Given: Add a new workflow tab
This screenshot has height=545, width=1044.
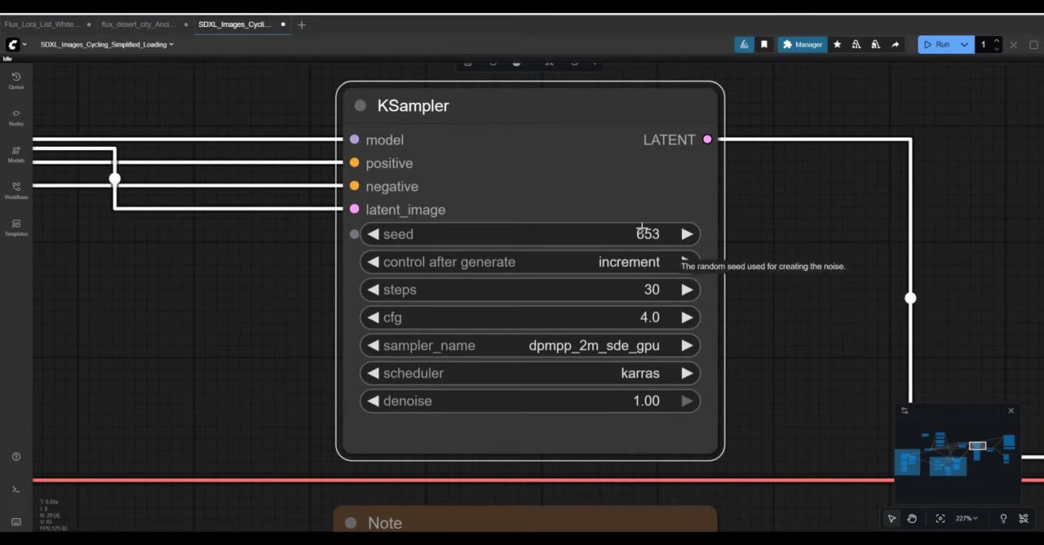Looking at the screenshot, I should [302, 24].
